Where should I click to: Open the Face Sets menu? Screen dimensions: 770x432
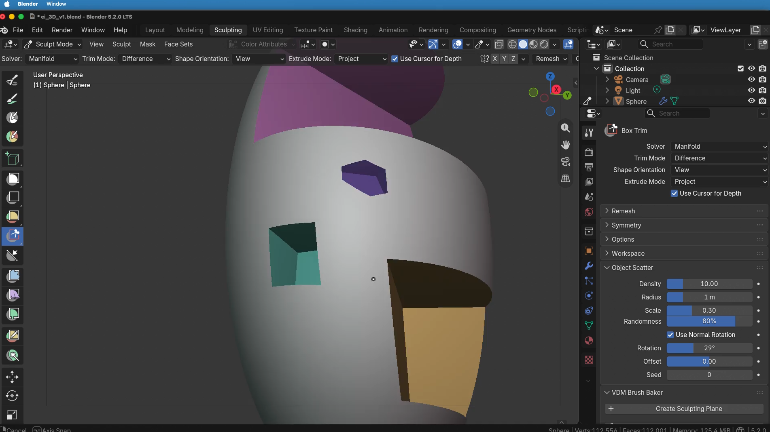click(x=178, y=44)
